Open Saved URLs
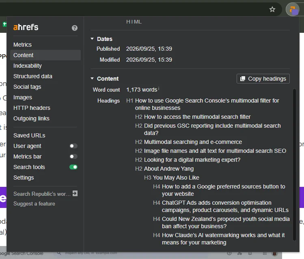This screenshot has height=259, width=304. [29, 135]
